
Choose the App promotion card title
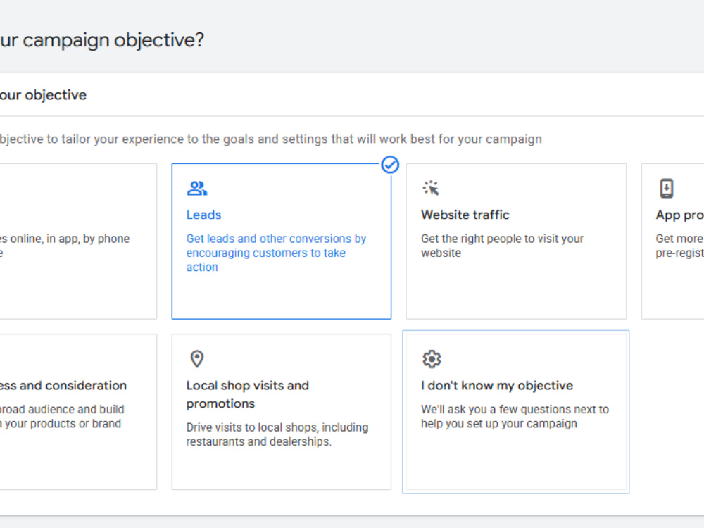coord(680,215)
